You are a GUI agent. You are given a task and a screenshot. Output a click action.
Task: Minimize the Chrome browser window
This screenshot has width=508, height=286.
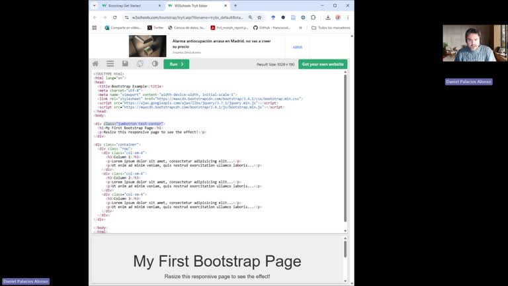pyautogui.click(x=322, y=6)
